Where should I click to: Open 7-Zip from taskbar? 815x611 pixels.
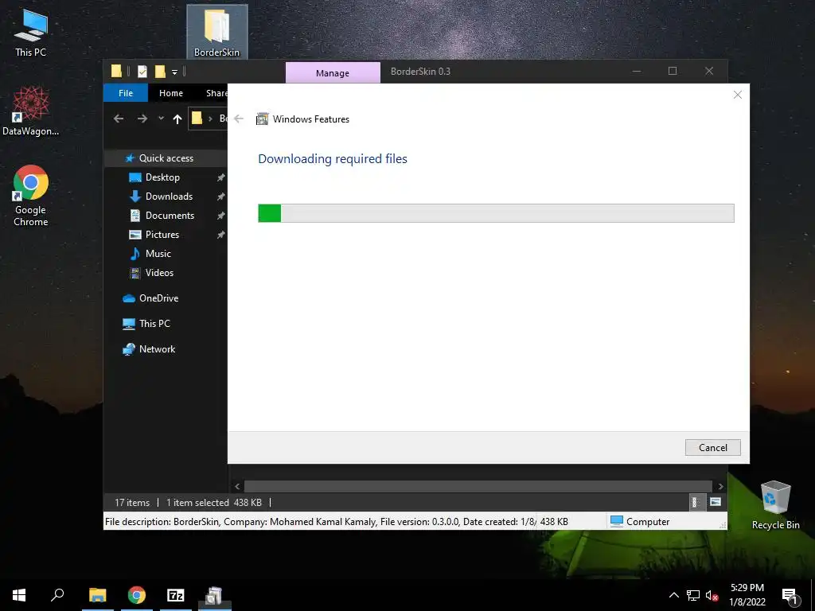[176, 595]
